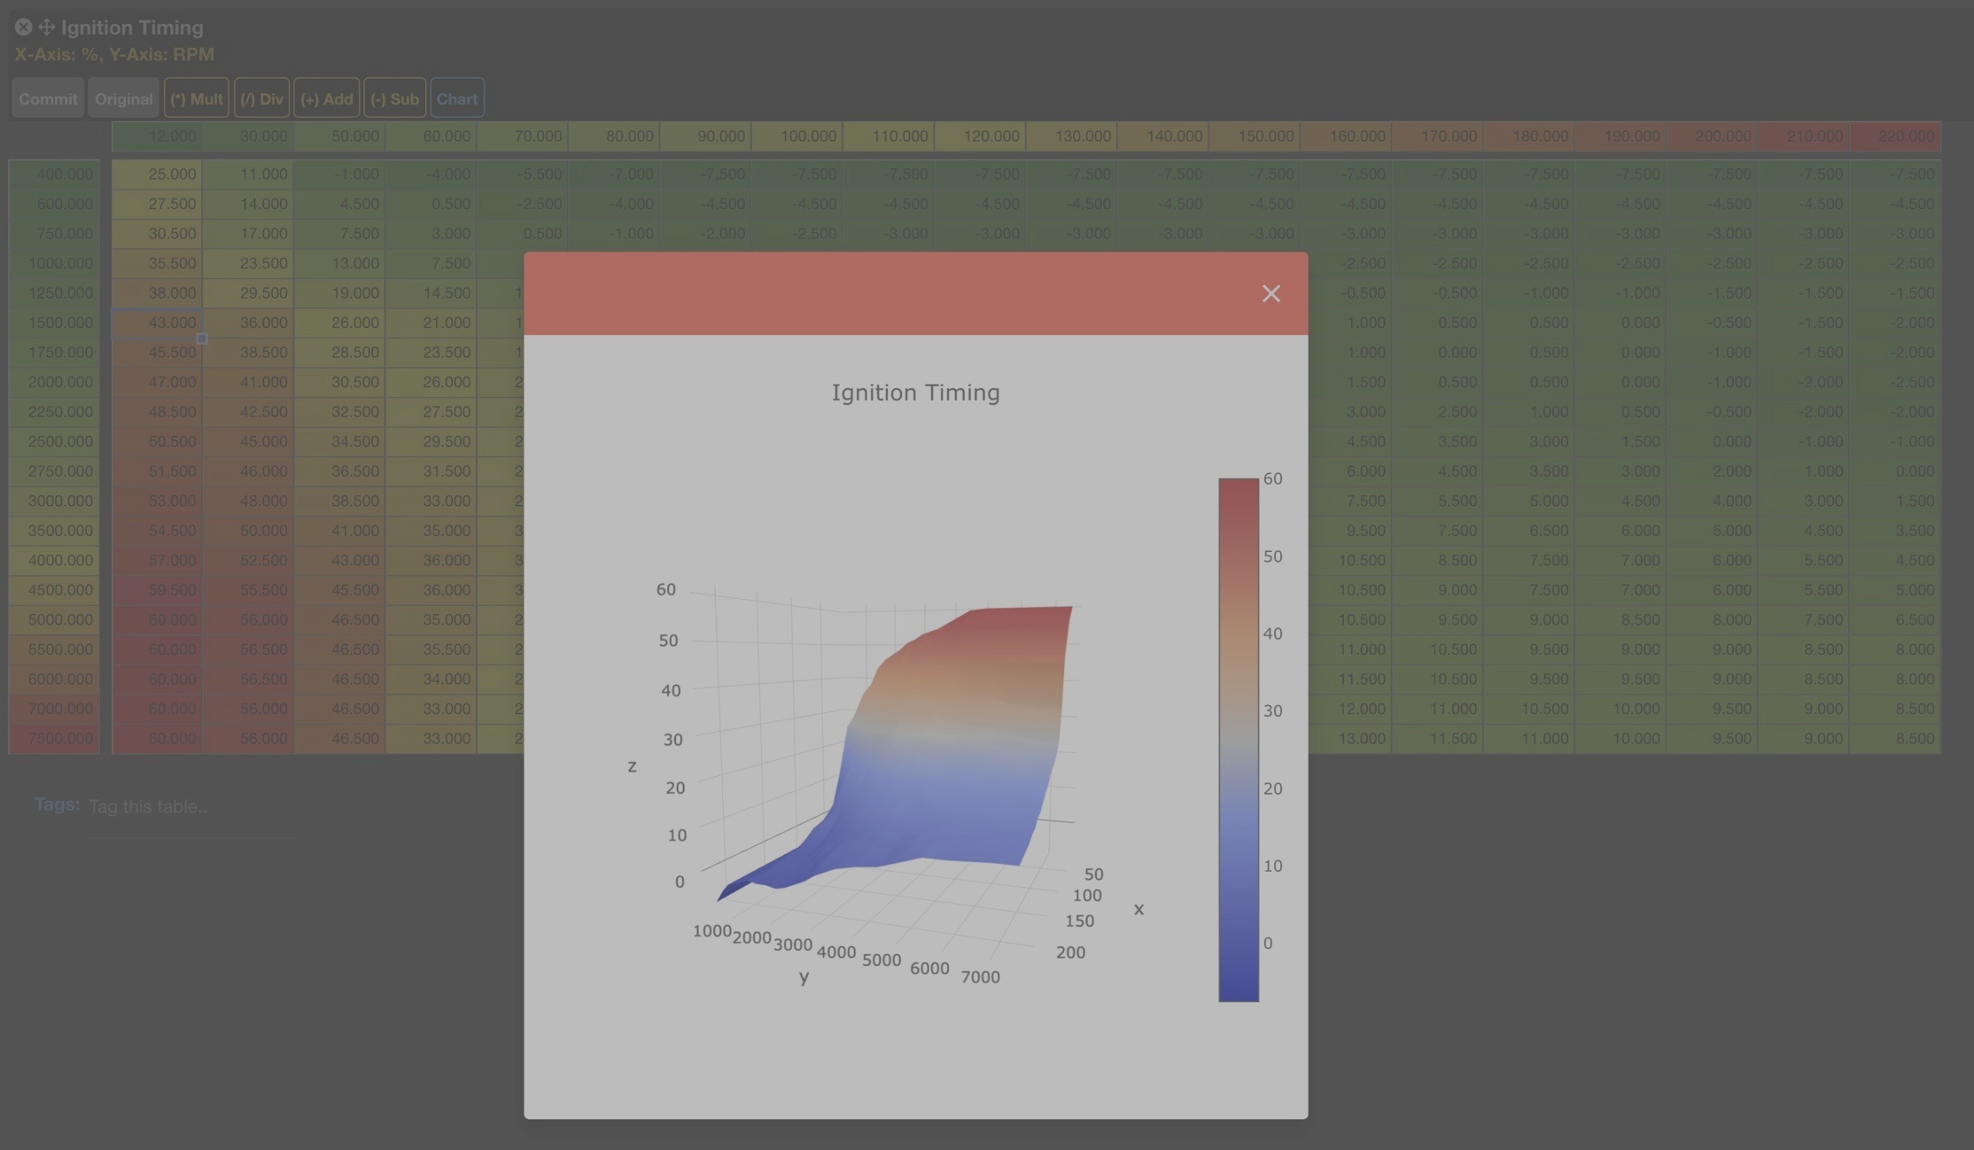Click cell 59.500 in row 4500.000
Viewport: 1974px width, 1150px height.
click(x=157, y=590)
